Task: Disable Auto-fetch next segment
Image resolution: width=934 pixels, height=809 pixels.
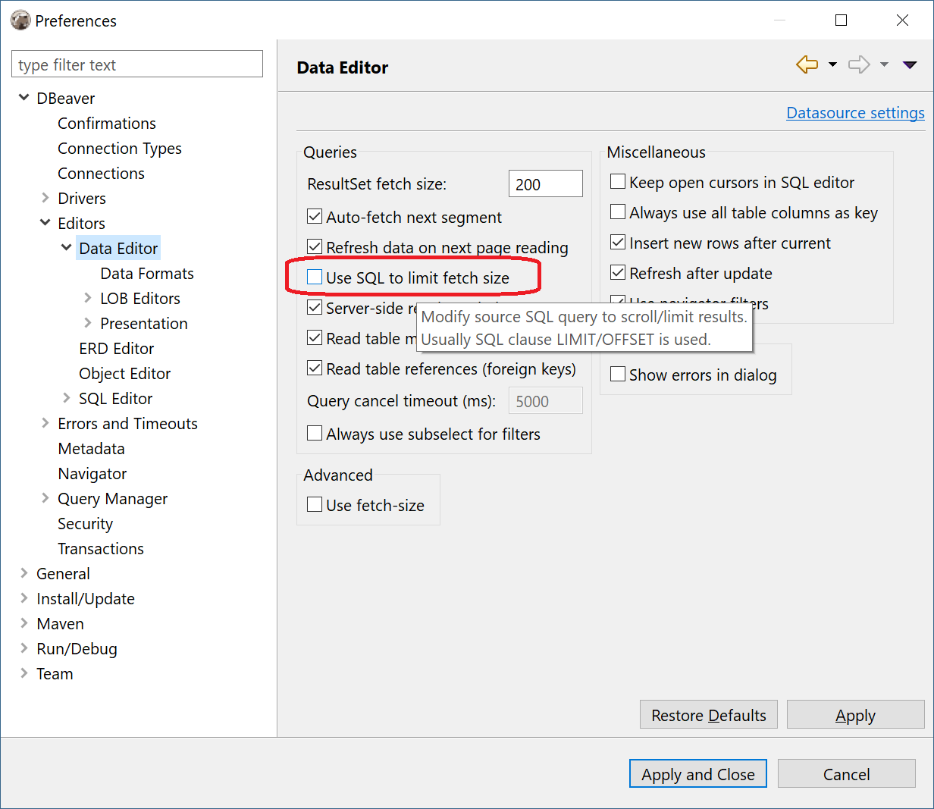Action: 315,216
